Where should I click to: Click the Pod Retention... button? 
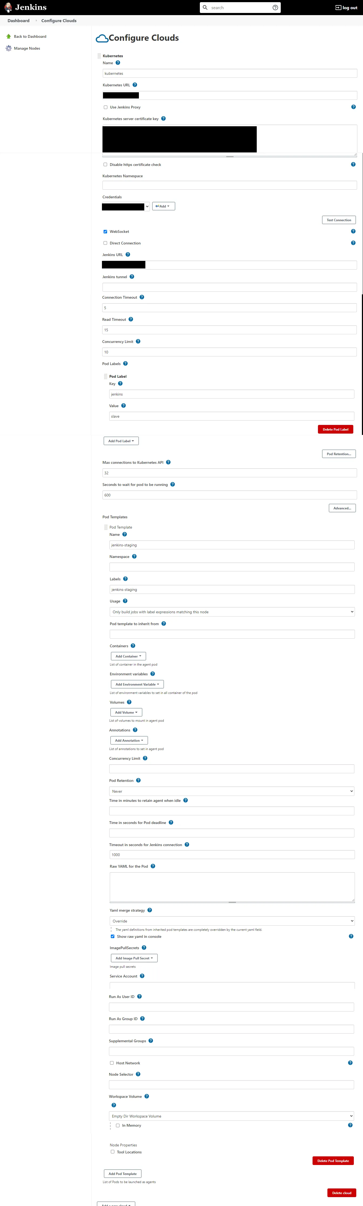point(339,454)
